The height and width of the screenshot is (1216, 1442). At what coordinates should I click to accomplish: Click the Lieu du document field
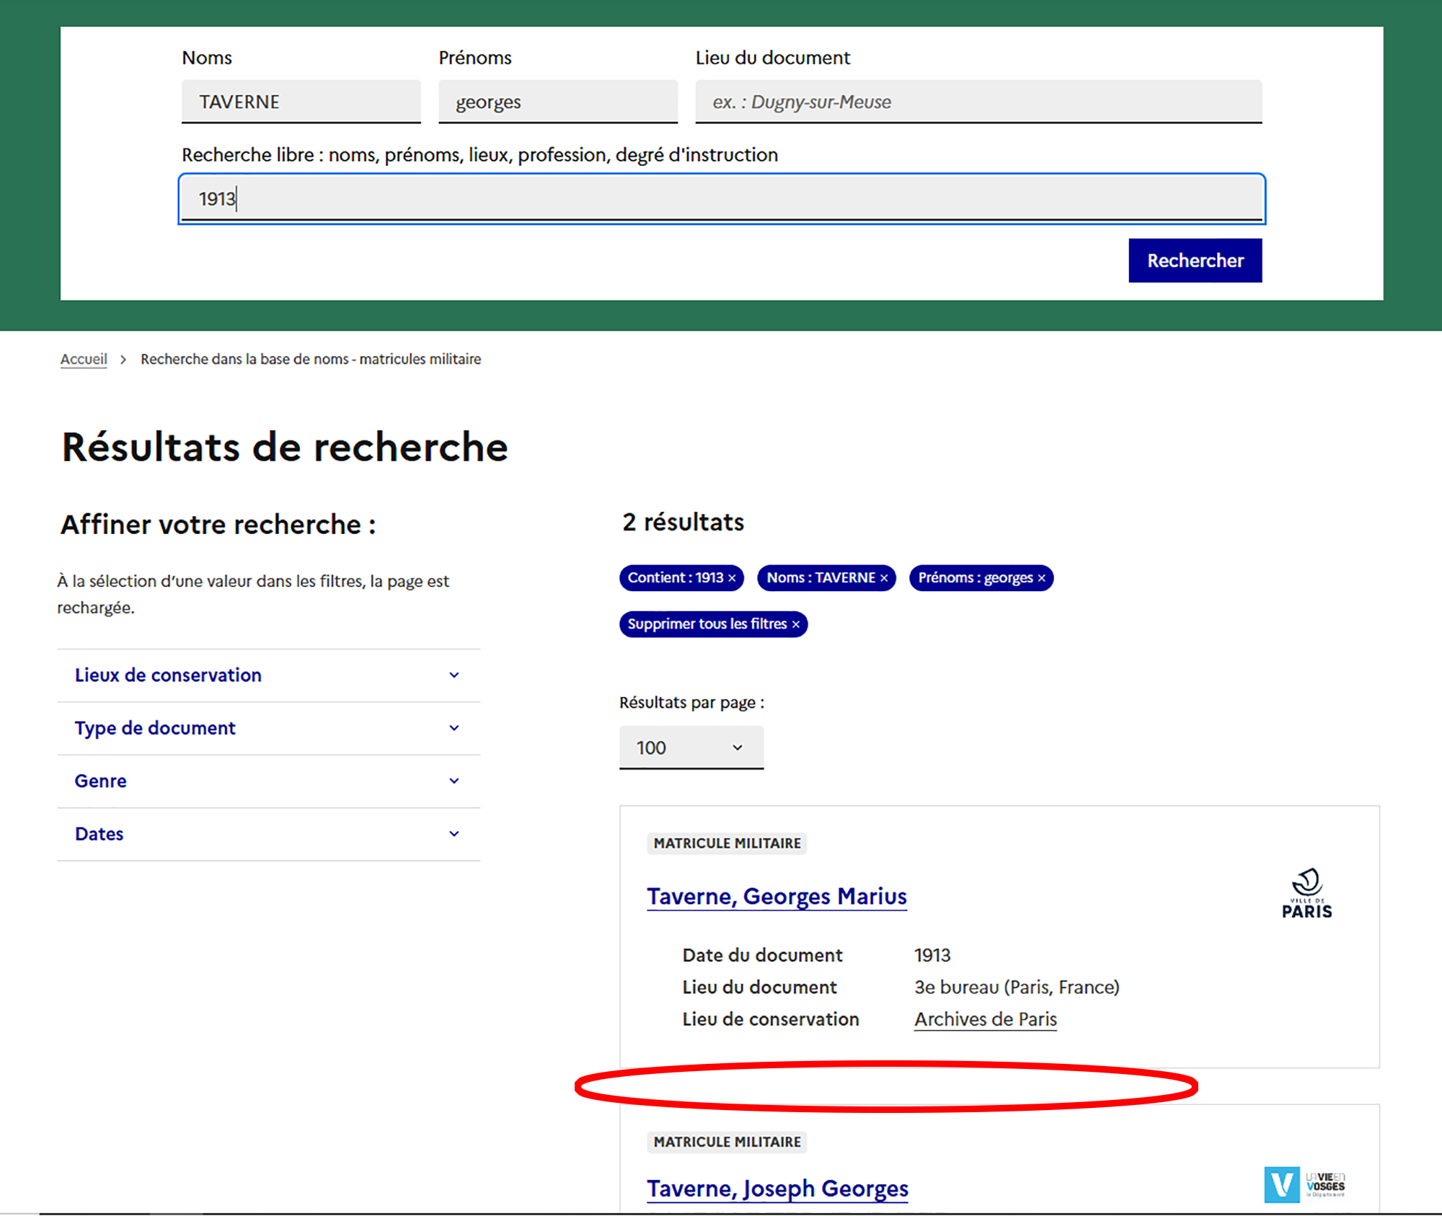click(x=978, y=102)
